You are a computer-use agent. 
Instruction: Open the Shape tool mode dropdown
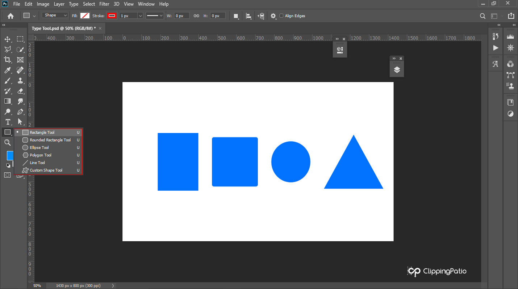click(55, 16)
